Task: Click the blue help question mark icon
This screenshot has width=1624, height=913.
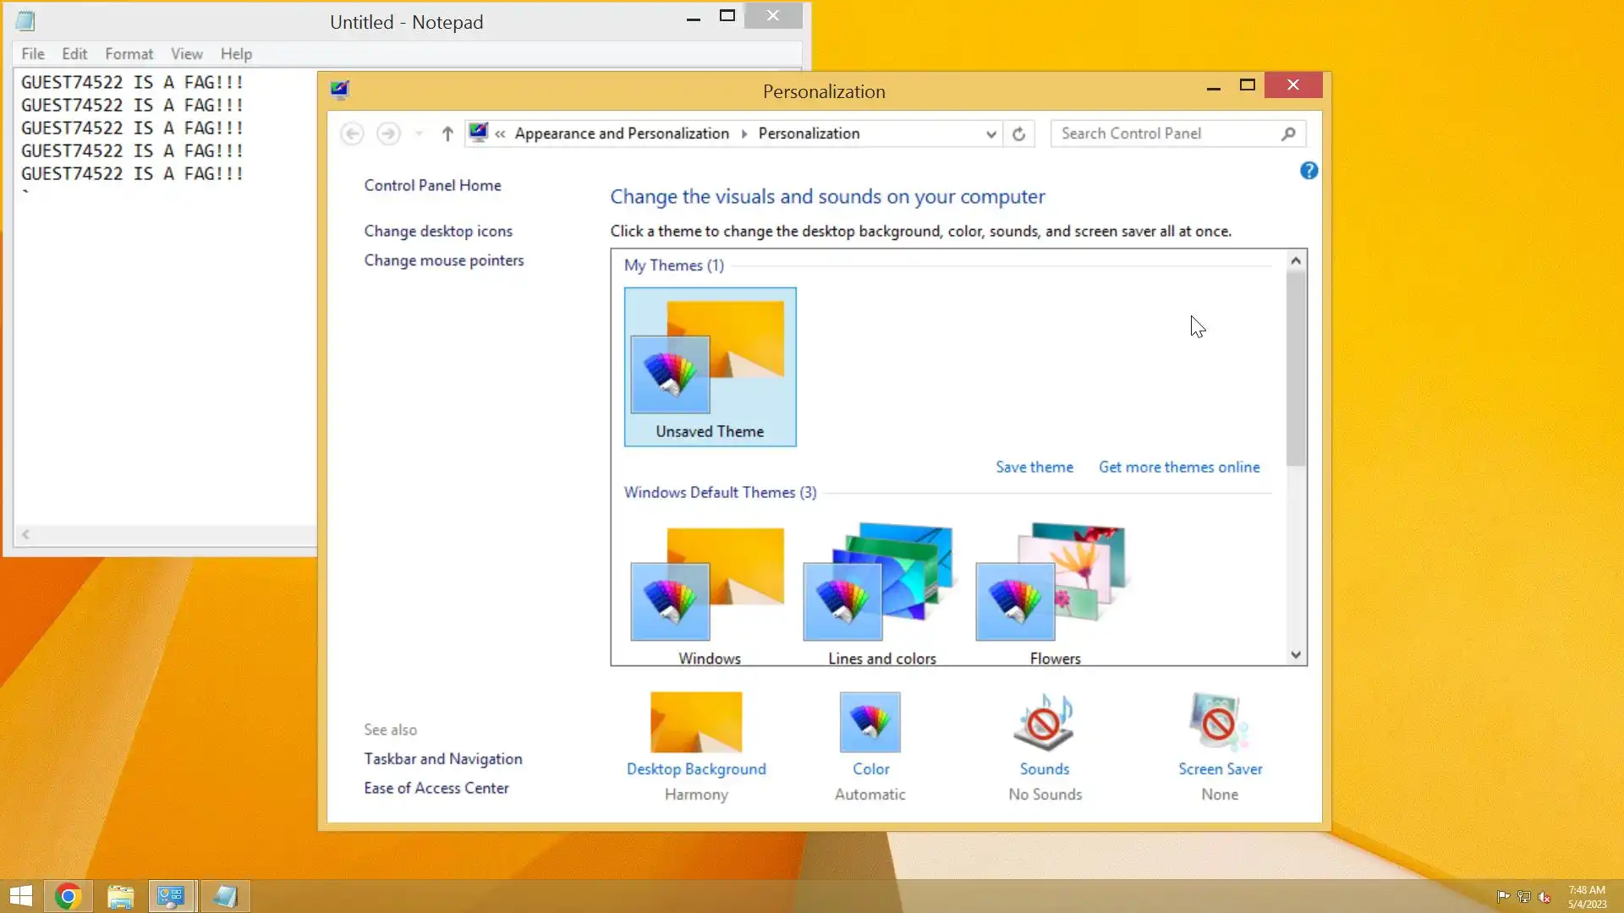Action: [x=1309, y=171]
